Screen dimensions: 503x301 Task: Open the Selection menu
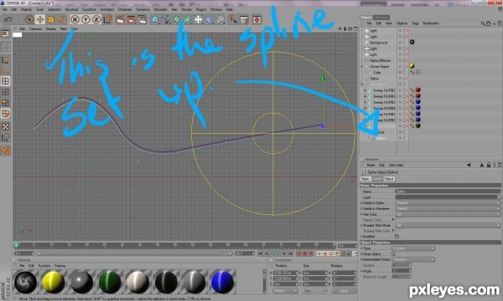(54, 9)
